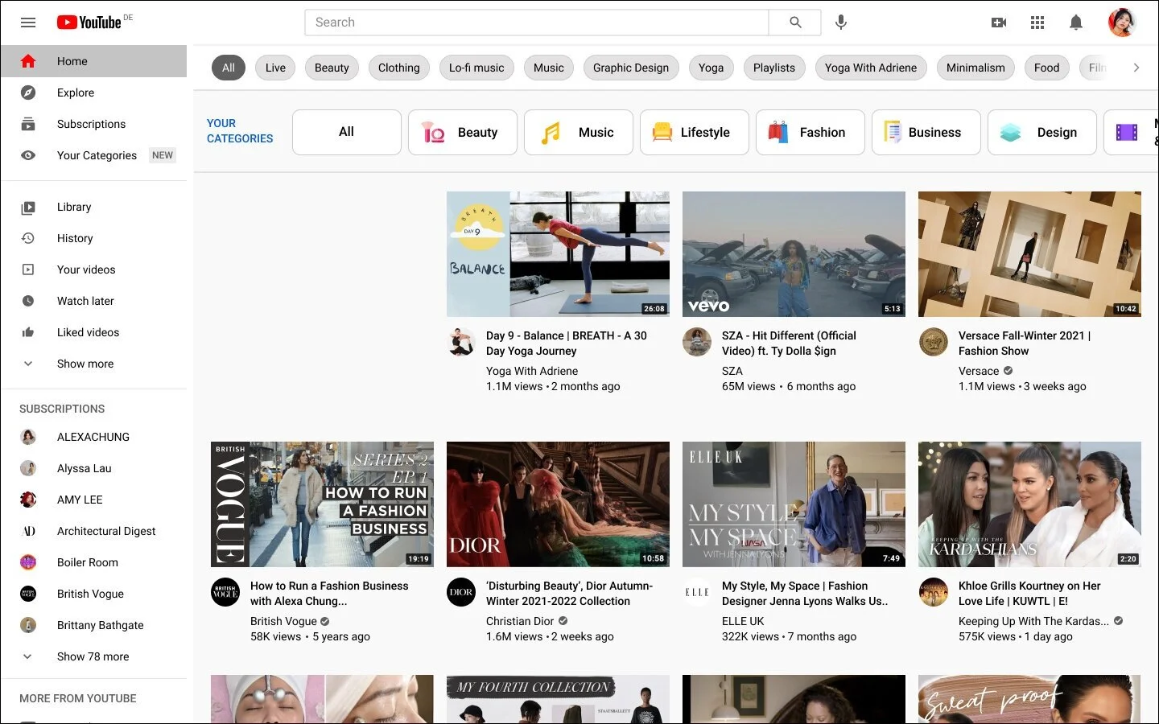Open the create video camera icon

(999, 23)
